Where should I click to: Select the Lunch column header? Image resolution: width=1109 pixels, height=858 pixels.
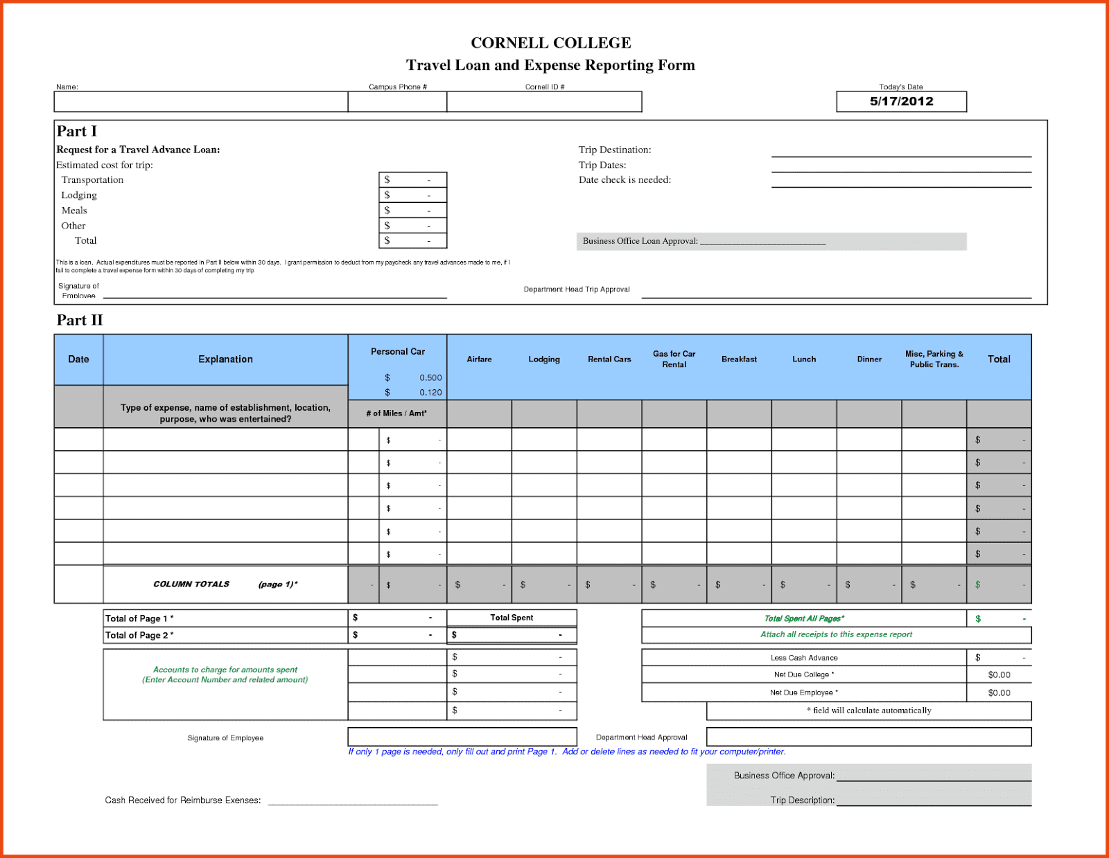804,359
